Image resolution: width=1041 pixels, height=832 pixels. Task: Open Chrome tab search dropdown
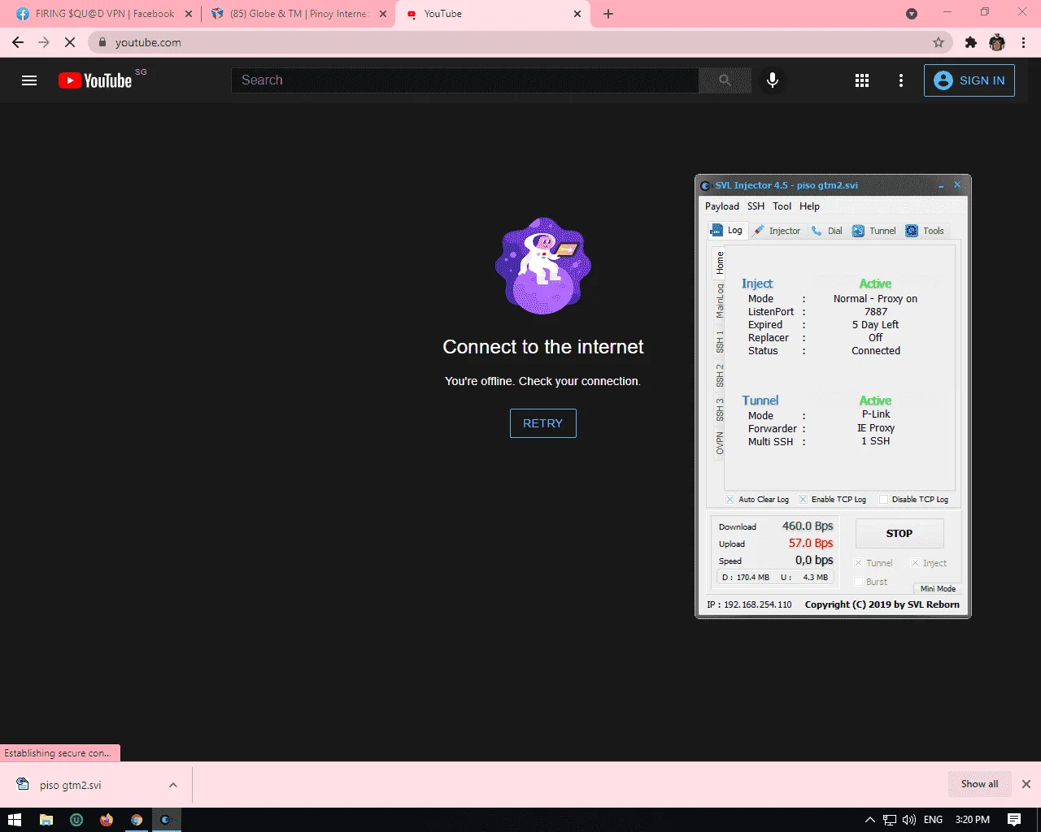point(912,14)
